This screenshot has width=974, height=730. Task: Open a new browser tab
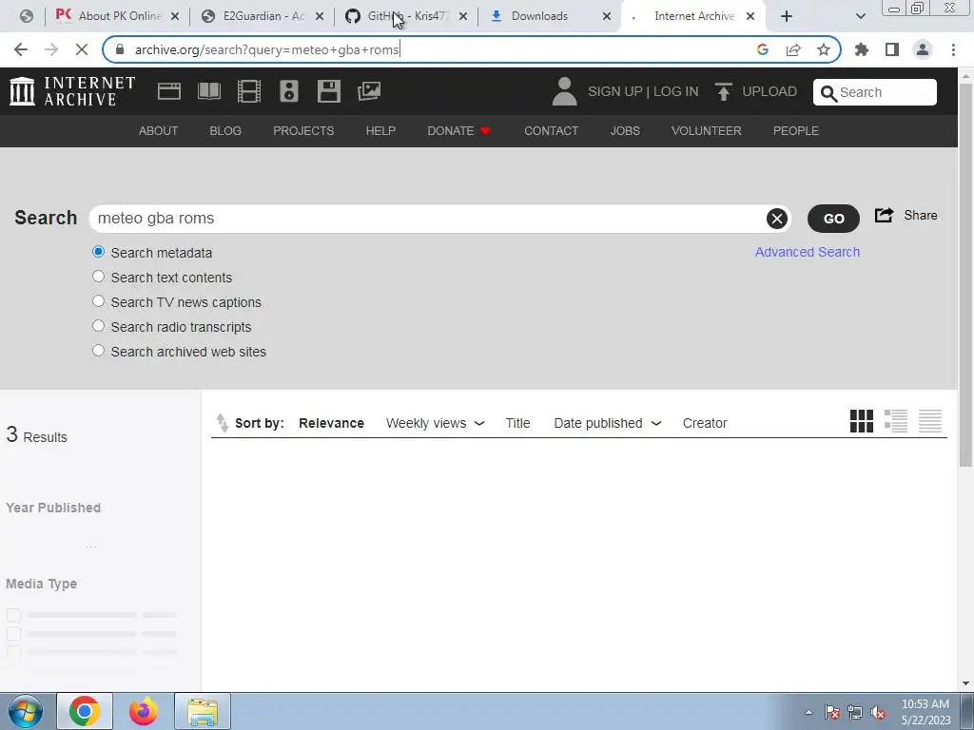click(787, 16)
